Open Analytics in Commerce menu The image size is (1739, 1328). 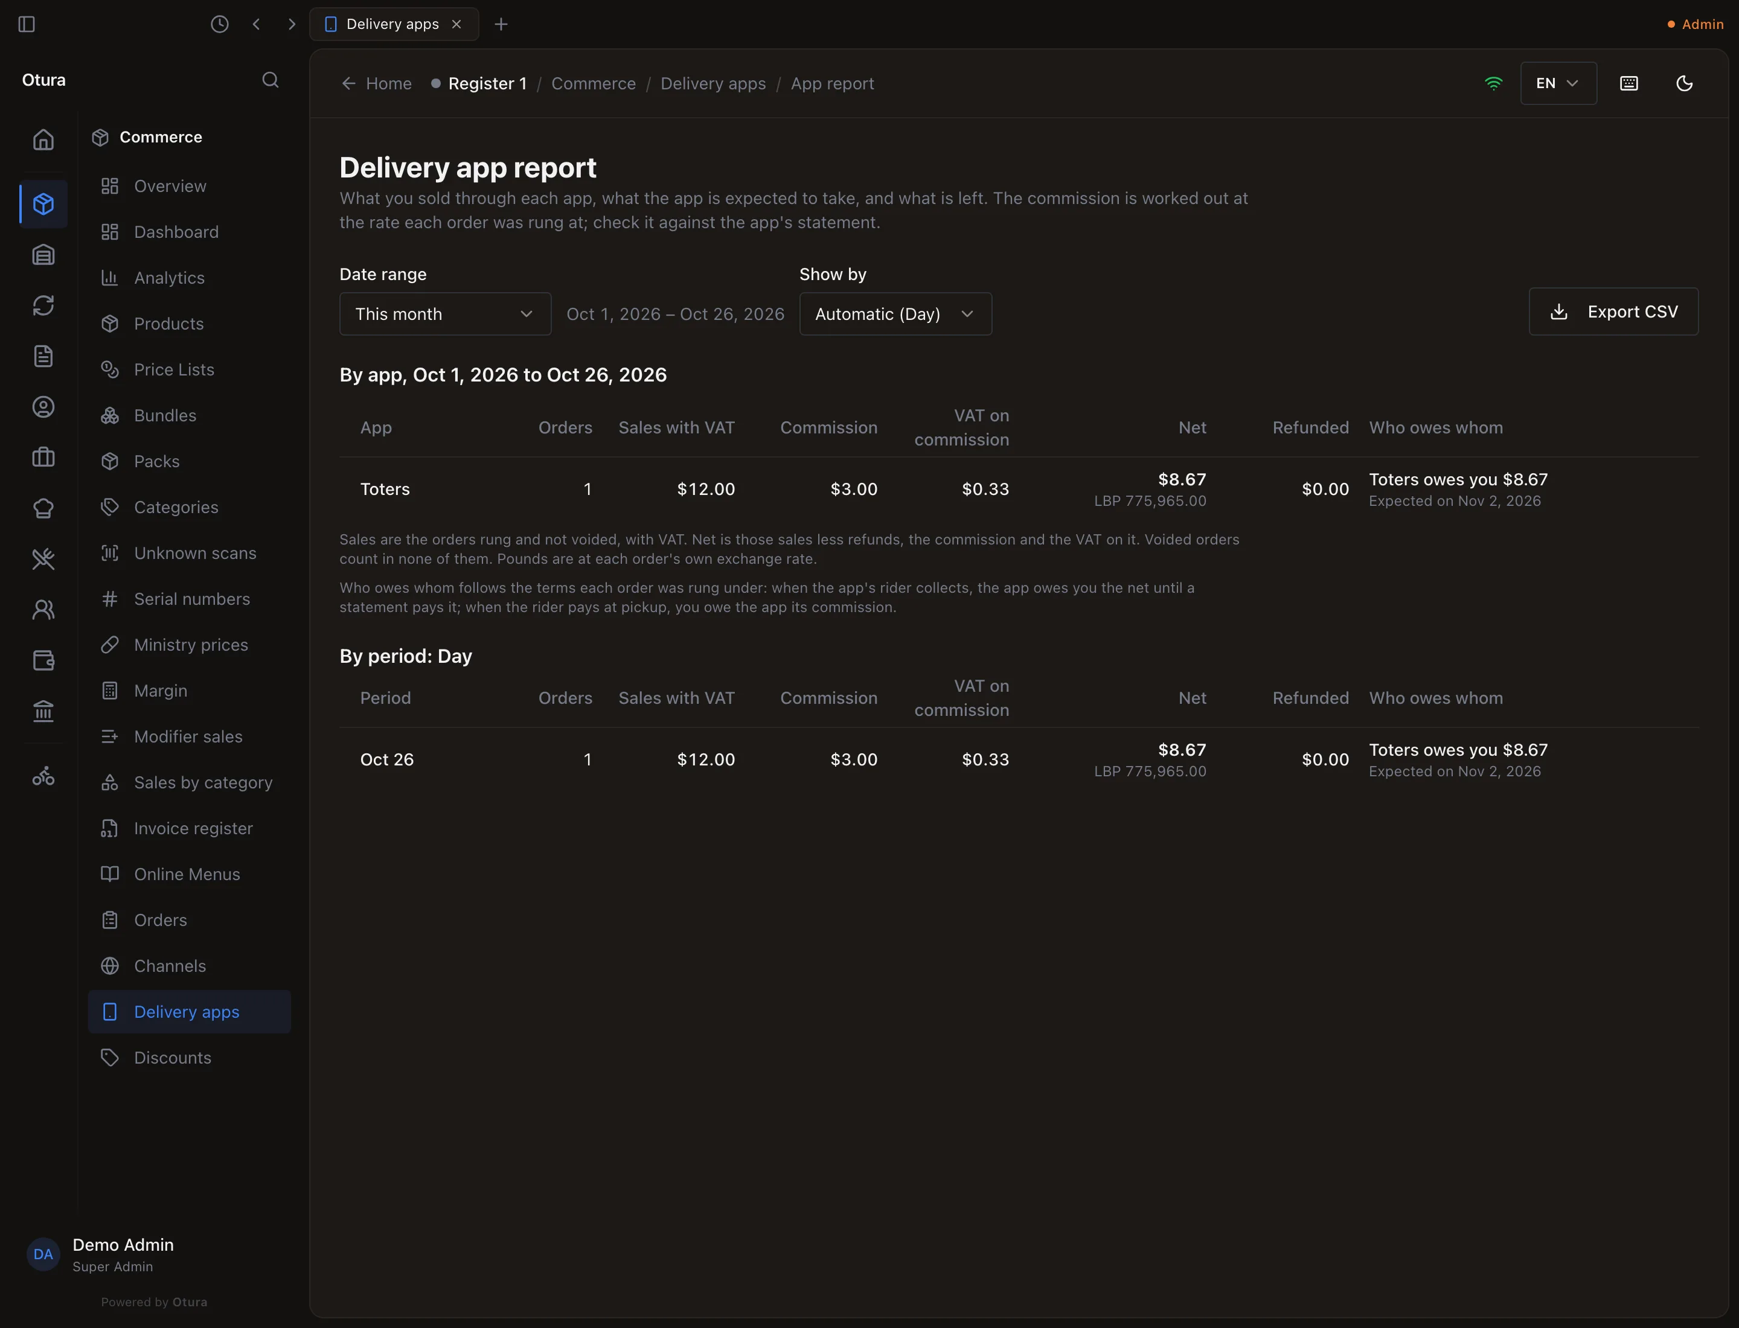[x=189, y=278]
